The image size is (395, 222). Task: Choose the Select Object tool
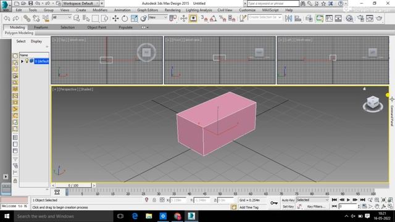click(77, 18)
